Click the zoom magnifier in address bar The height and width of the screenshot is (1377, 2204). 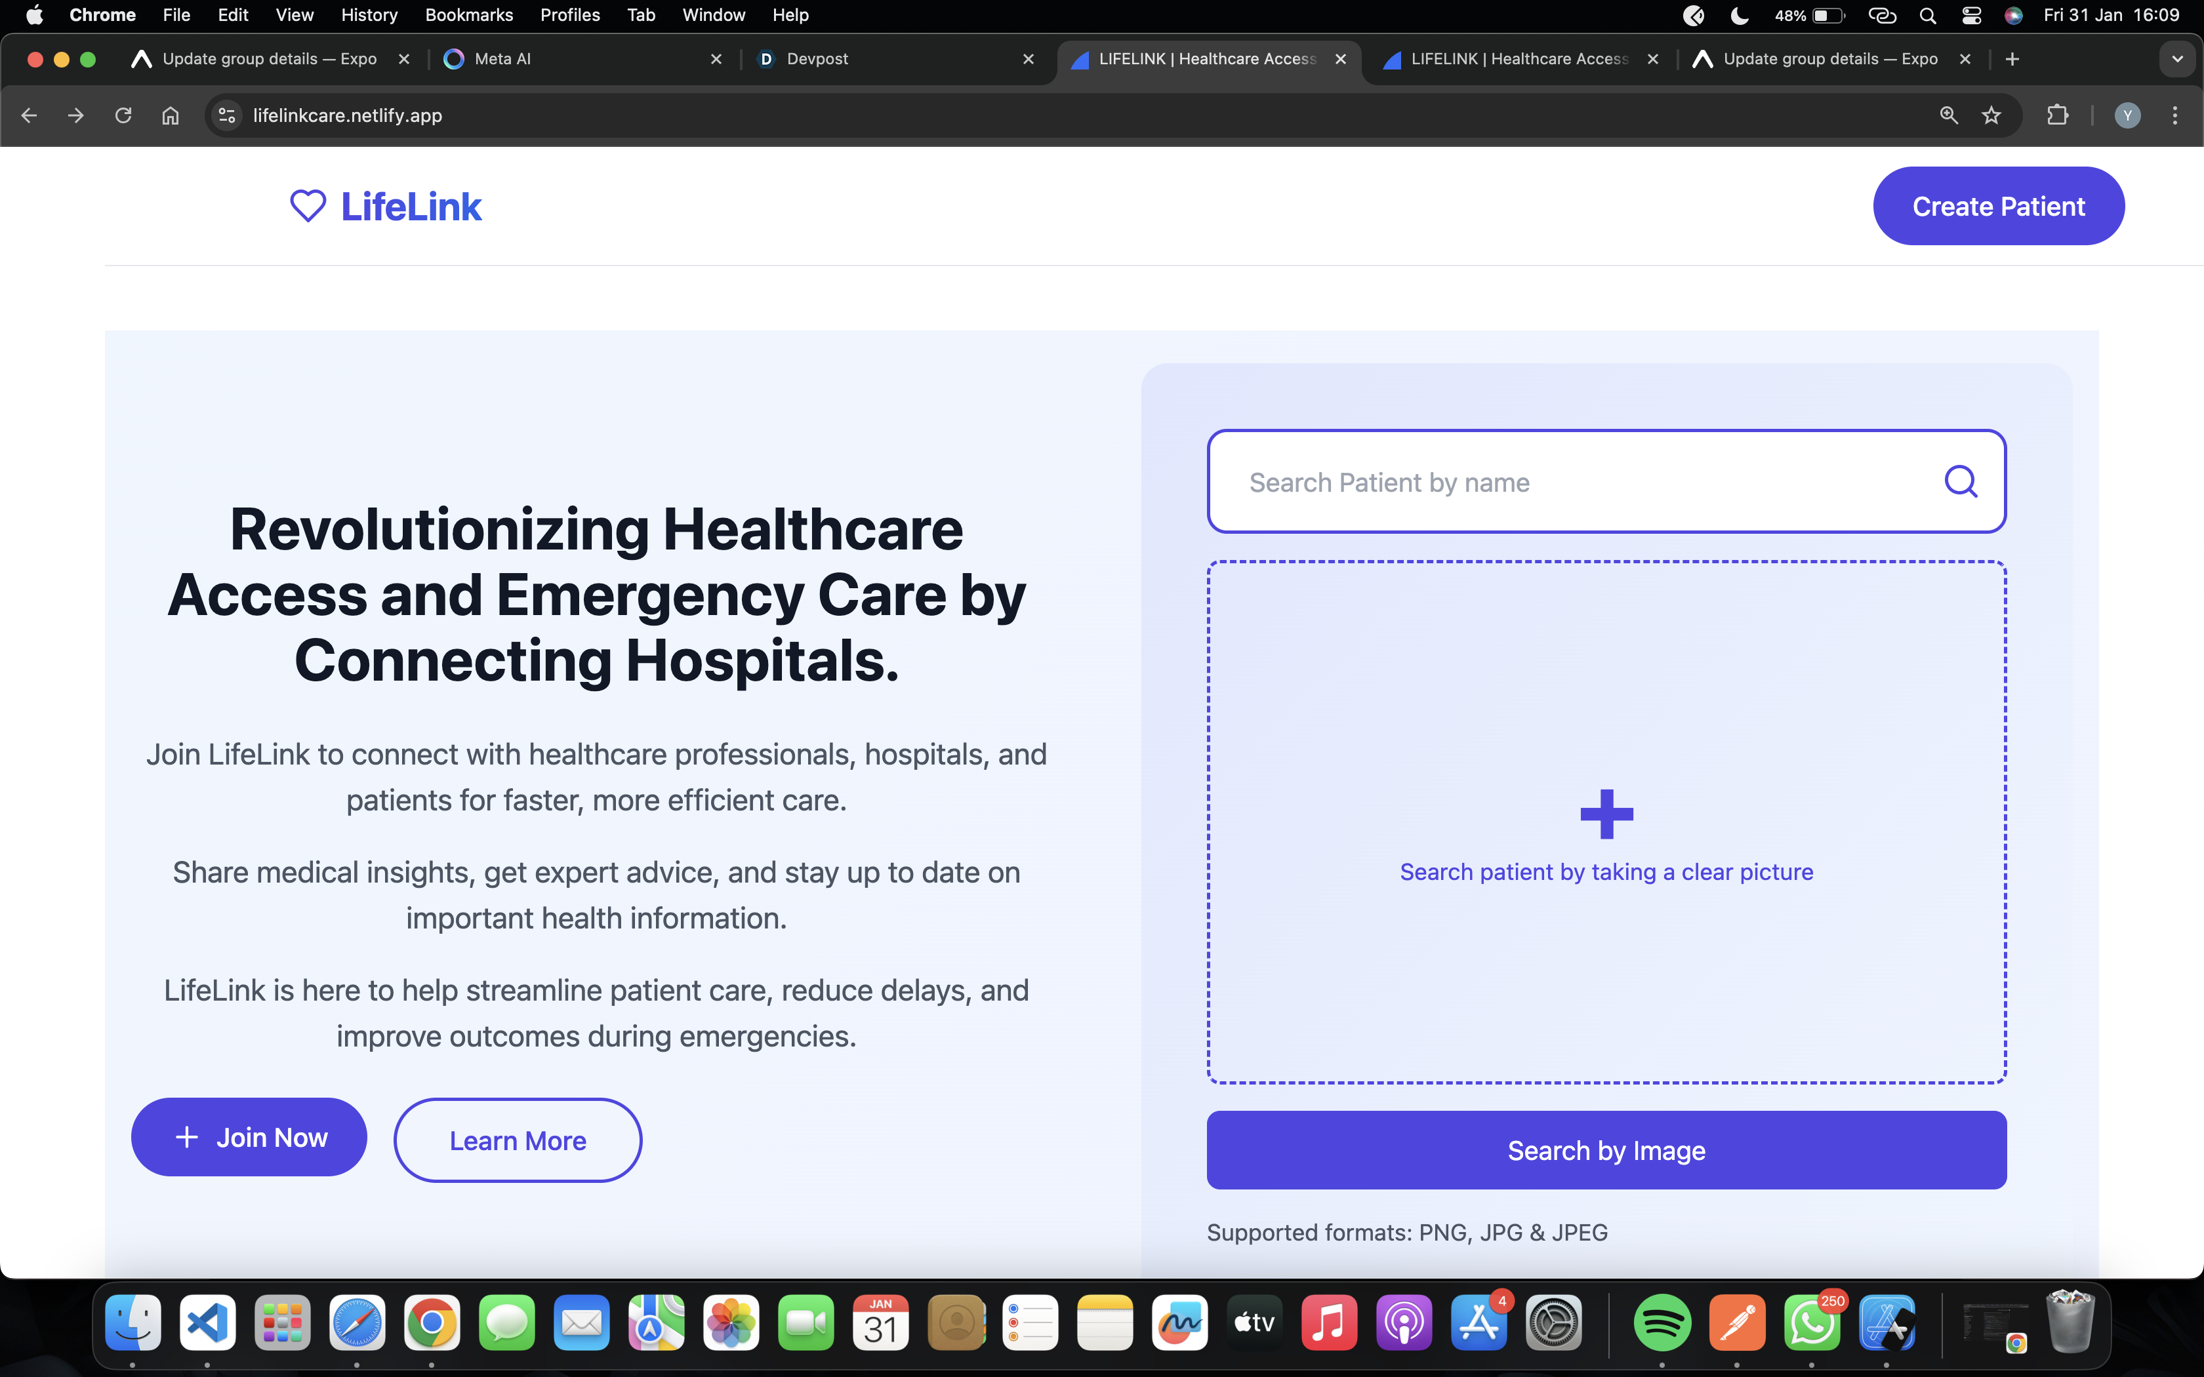tap(1948, 115)
